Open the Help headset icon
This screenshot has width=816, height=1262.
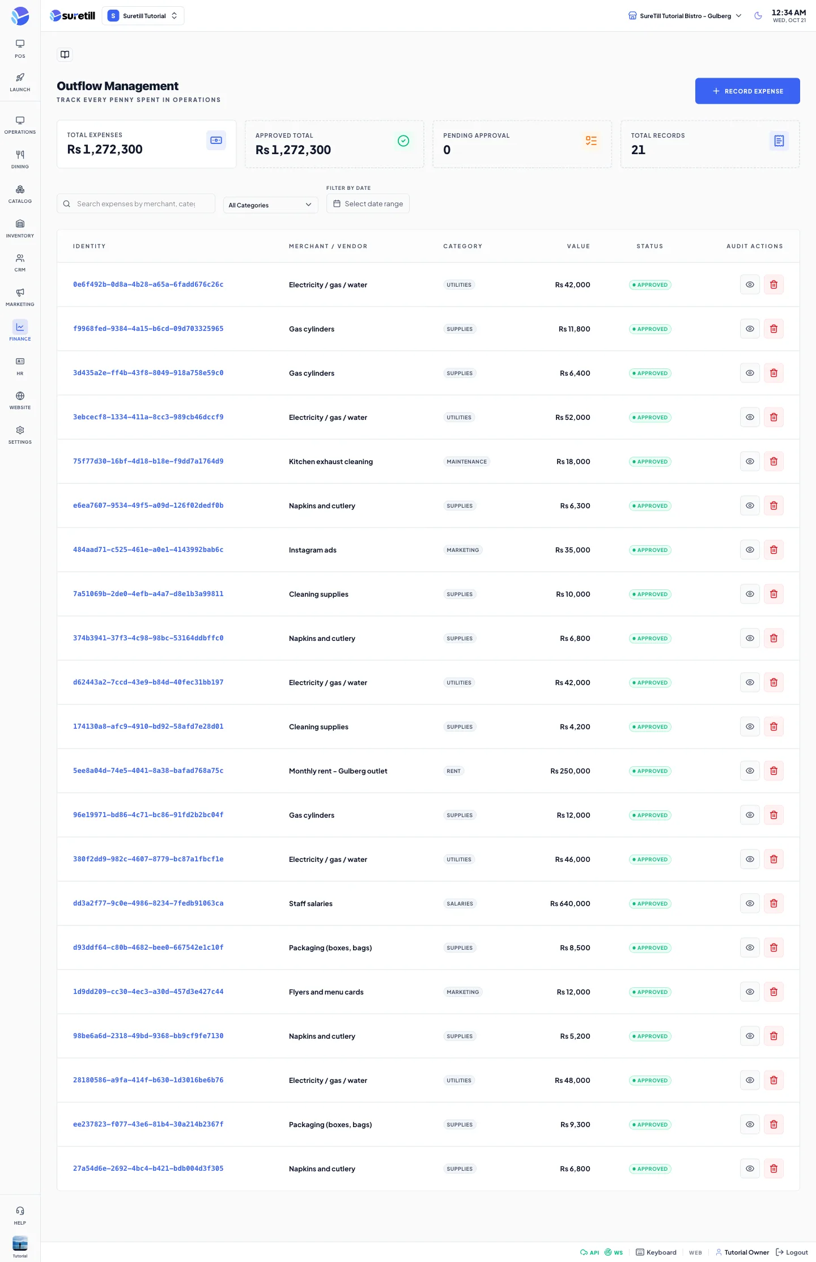(x=20, y=1215)
